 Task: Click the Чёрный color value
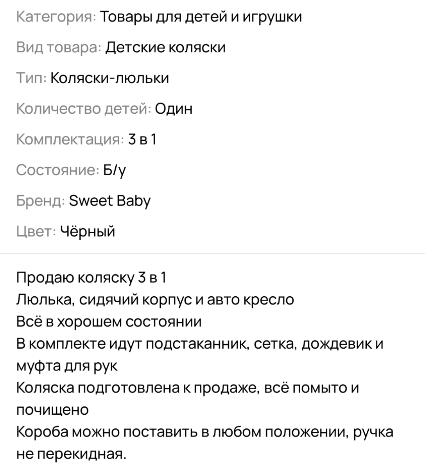[x=88, y=231]
